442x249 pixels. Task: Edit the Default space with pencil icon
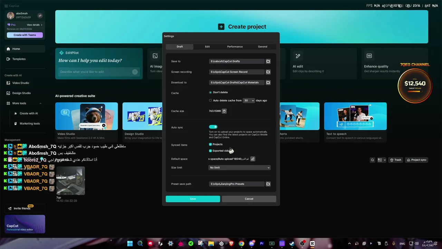[x=253, y=159]
